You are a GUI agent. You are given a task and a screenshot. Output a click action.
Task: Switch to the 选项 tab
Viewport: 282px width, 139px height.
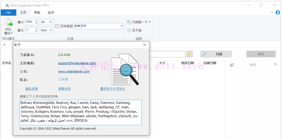pyautogui.click(x=51, y=12)
